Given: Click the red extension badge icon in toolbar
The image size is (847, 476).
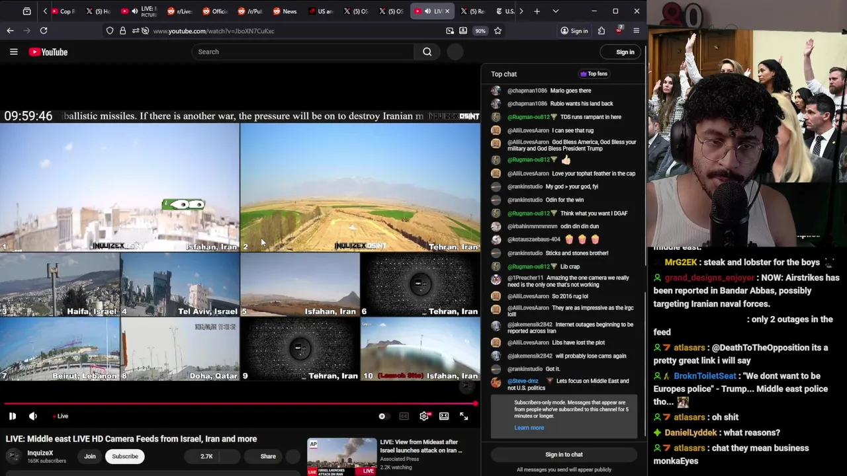Looking at the screenshot, I should click(x=619, y=30).
